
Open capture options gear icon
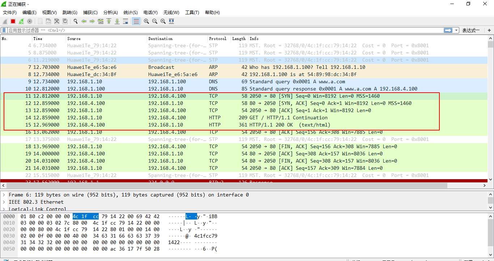click(30, 21)
